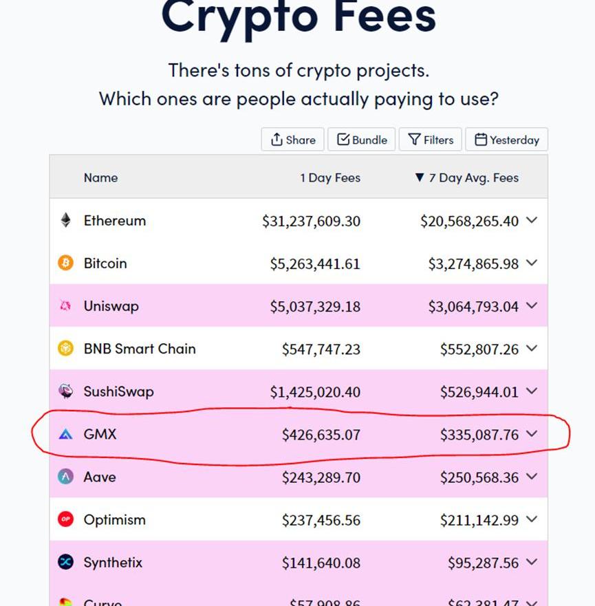
Task: Click the pink Uniswap unicorn icon
Action: click(x=65, y=305)
